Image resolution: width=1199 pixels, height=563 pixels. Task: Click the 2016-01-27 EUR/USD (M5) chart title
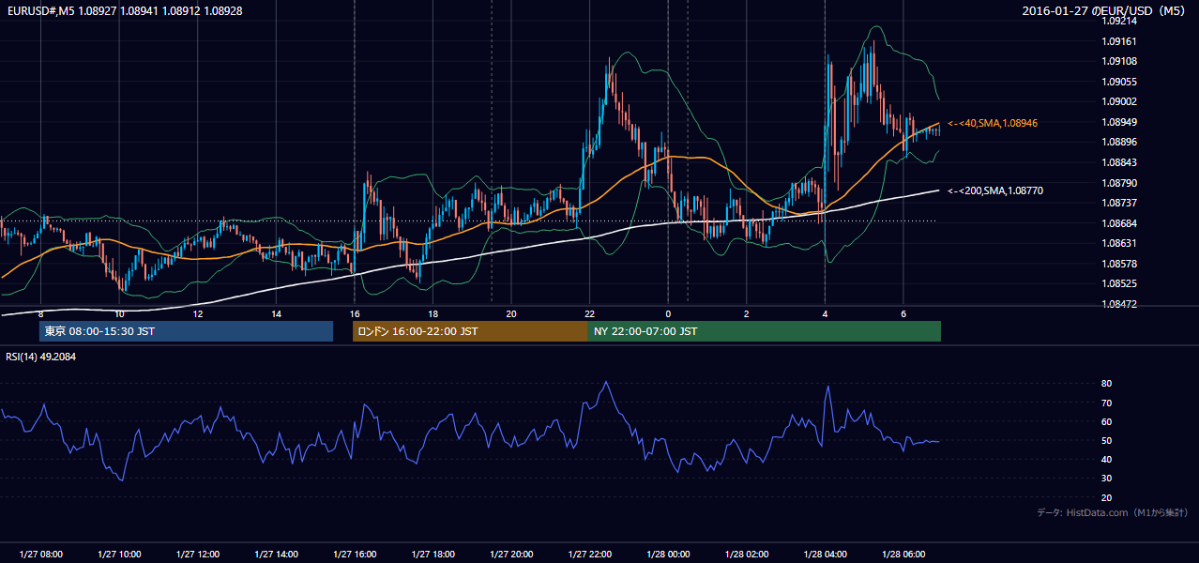pos(1105,10)
